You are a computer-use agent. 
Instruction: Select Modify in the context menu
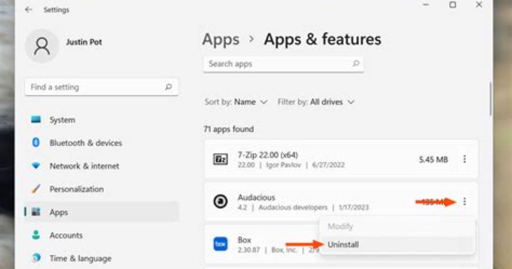[397, 226]
